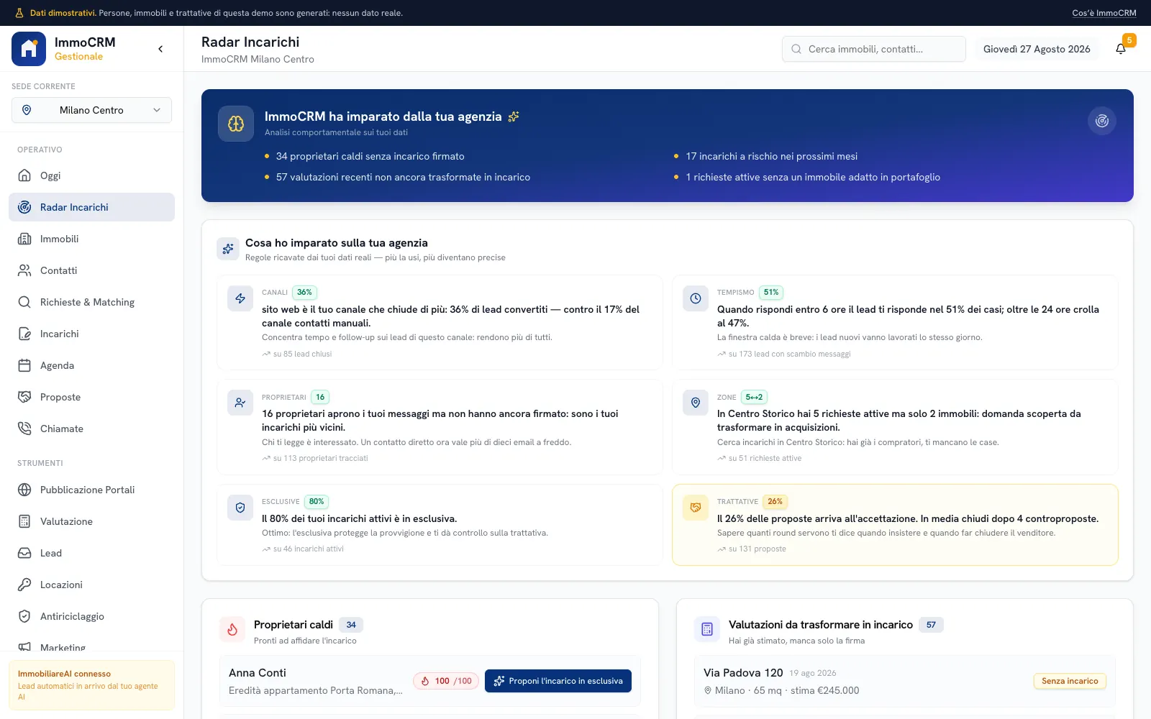Click Proponi l'incarico in esclusiva button

click(558, 681)
